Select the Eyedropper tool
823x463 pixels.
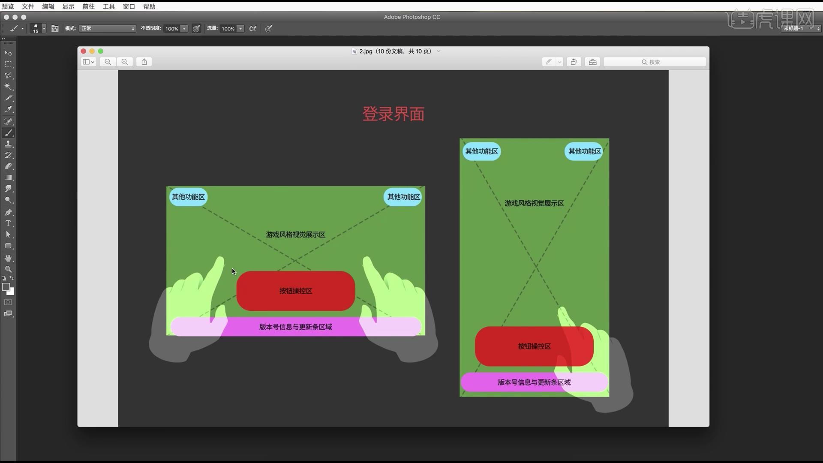pos(8,109)
